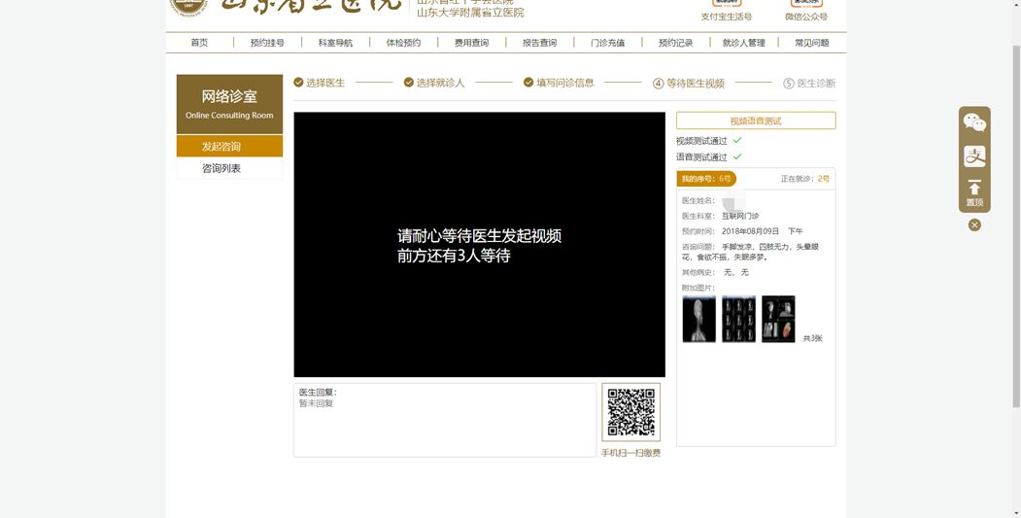Click the WeChat icon in floating sidebar

pos(974,122)
